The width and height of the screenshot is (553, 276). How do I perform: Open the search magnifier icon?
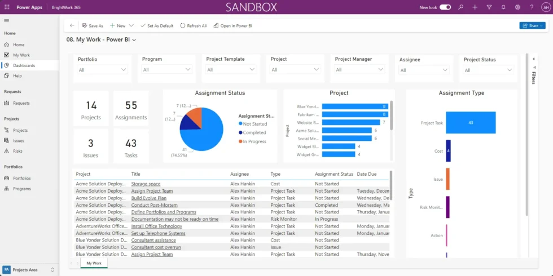tap(461, 7)
